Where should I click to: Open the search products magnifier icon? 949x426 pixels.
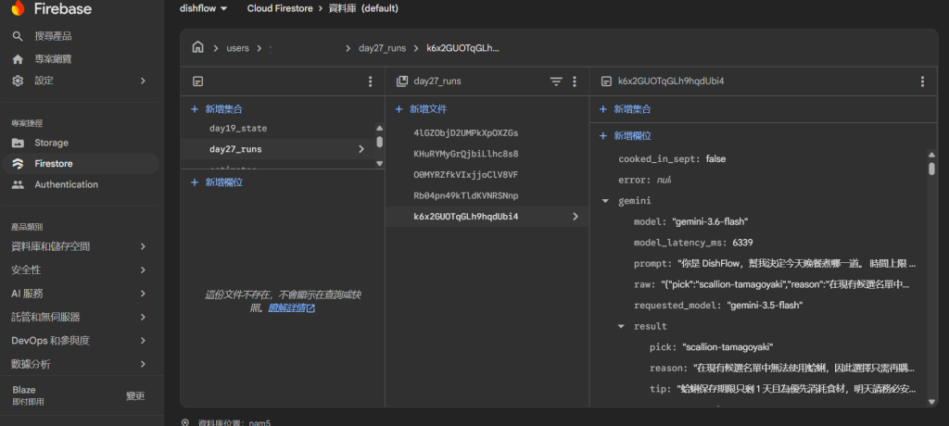(18, 36)
